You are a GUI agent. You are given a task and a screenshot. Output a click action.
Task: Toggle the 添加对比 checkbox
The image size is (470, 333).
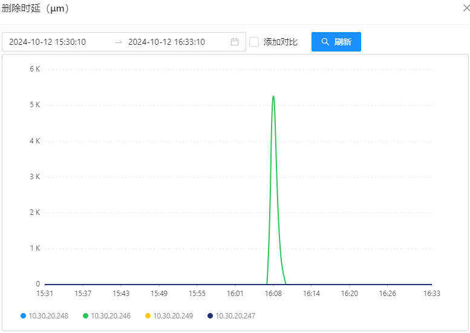click(254, 42)
